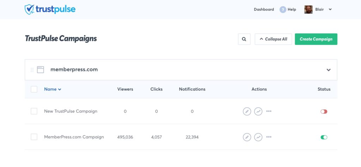The width and height of the screenshot is (361, 167).
Task: Click the TrustPulse logo
Action: coord(50,9)
